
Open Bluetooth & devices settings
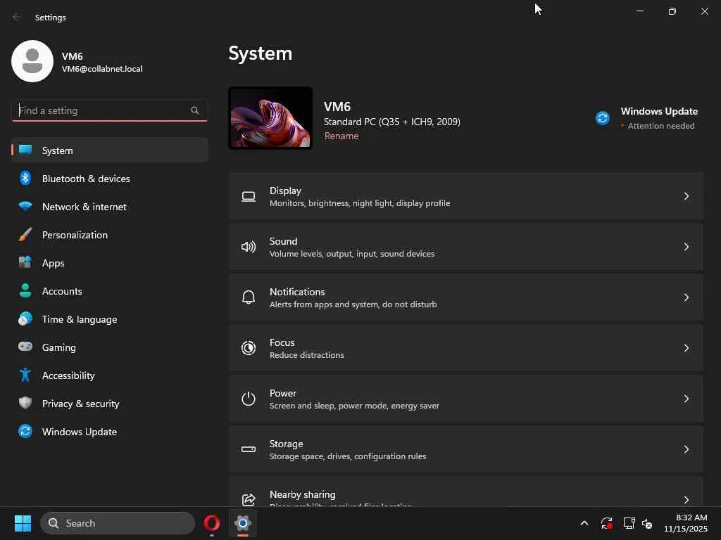pyautogui.click(x=110, y=178)
